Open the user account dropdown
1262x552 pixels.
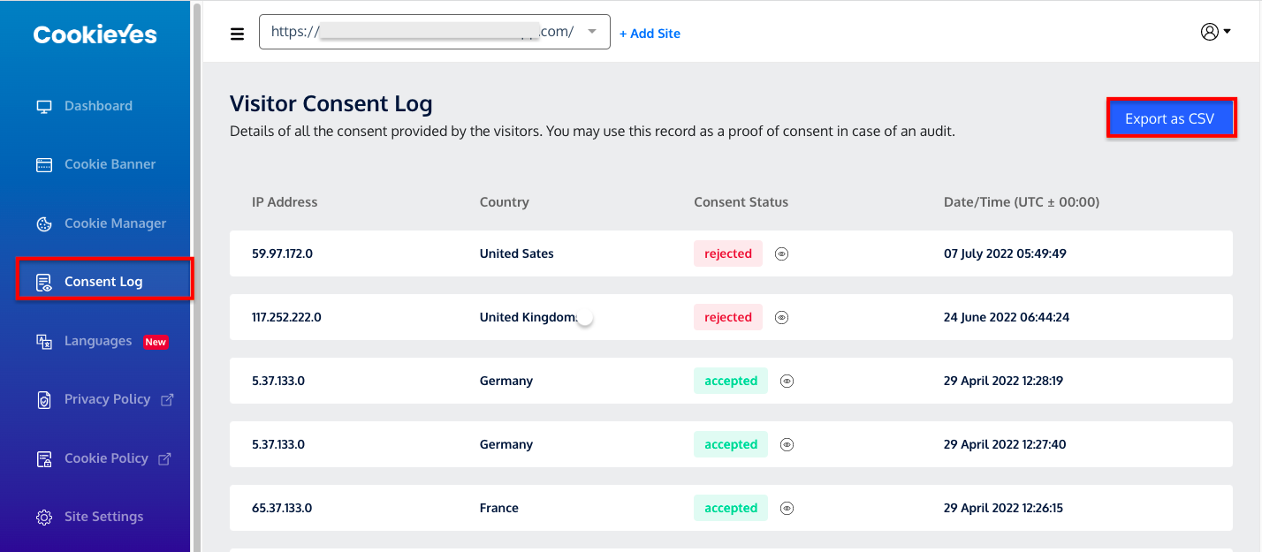[1211, 31]
